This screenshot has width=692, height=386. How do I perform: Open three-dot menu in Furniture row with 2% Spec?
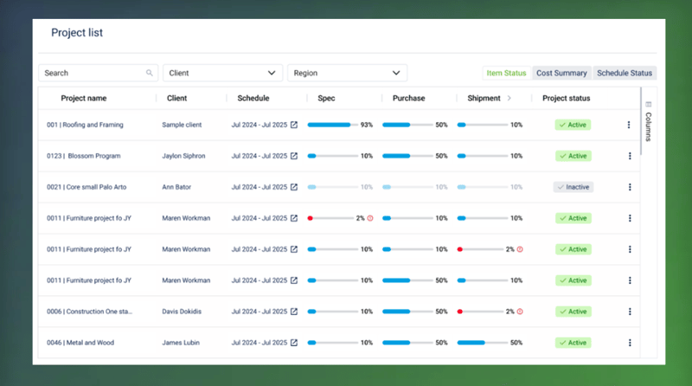click(x=630, y=218)
